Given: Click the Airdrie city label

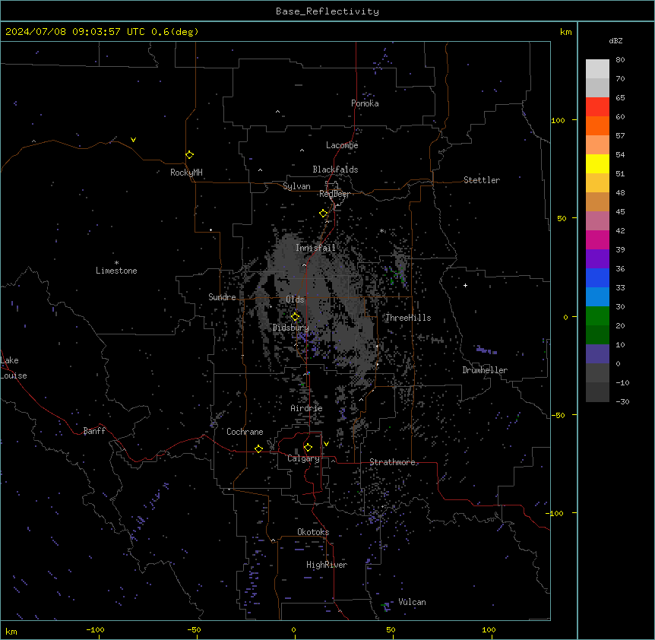Looking at the screenshot, I should (x=306, y=409).
